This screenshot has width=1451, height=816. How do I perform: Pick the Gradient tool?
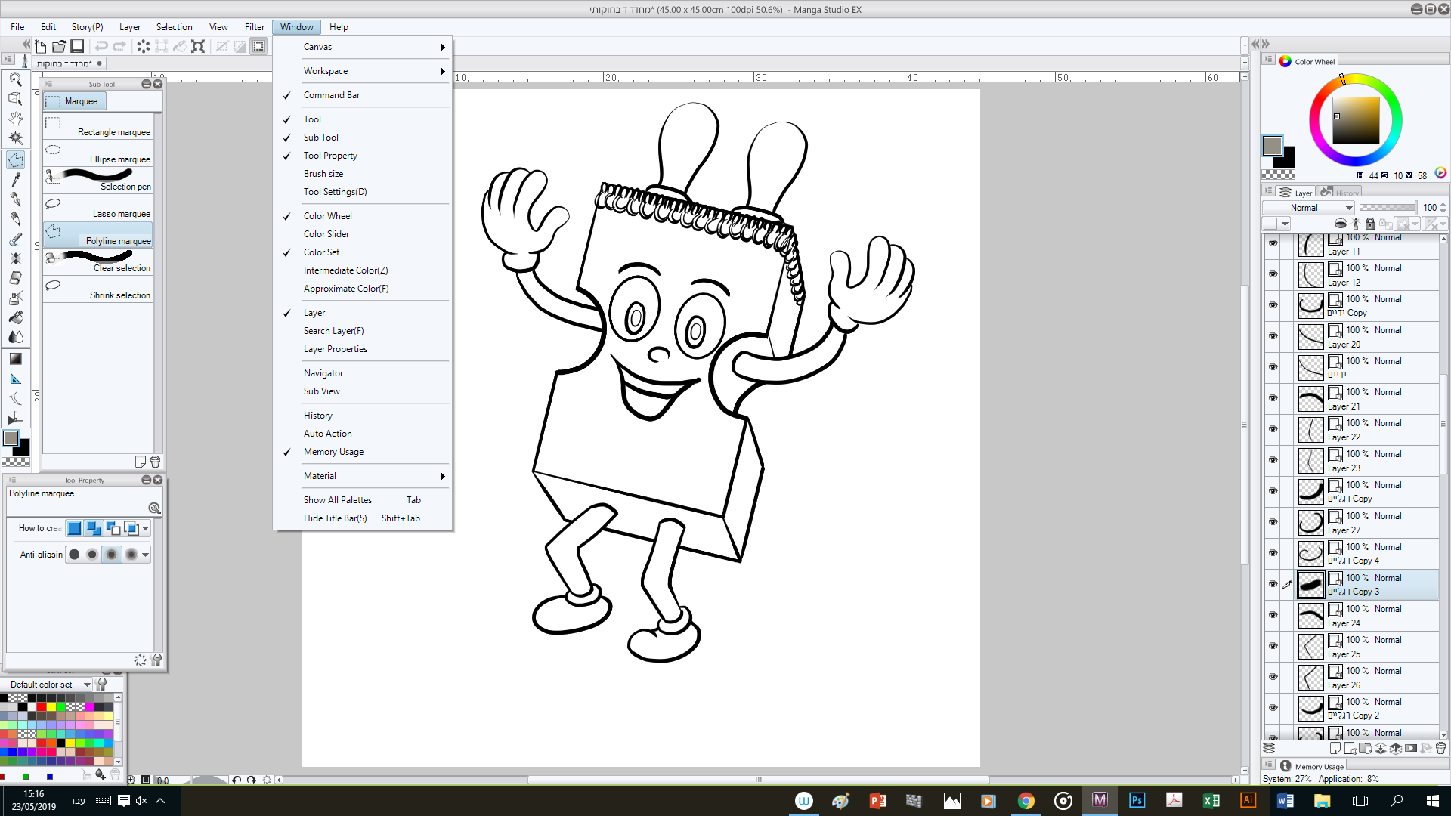(x=16, y=359)
